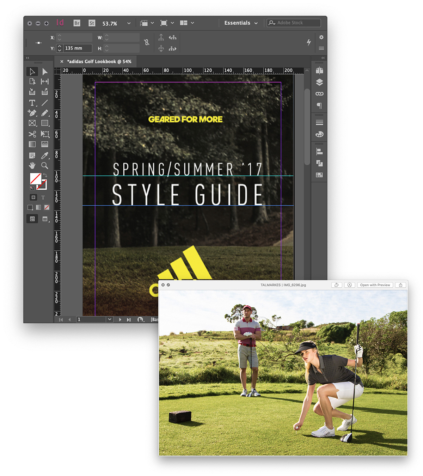Switch to adidas Golf Lookbook tab
This screenshot has height=476, width=423.
pyautogui.click(x=99, y=61)
